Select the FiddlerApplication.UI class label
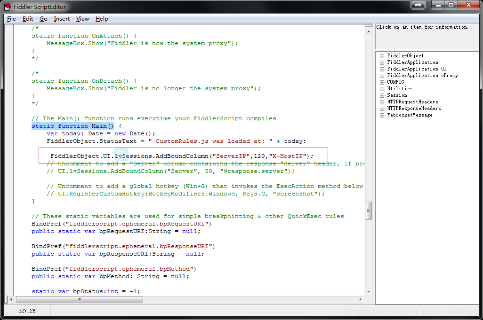Image resolution: width=483 pixels, height=320 pixels. point(417,69)
